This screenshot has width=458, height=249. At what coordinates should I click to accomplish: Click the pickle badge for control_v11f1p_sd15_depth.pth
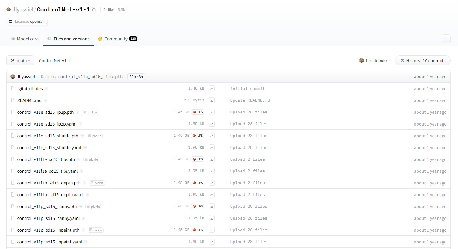tap(97, 183)
